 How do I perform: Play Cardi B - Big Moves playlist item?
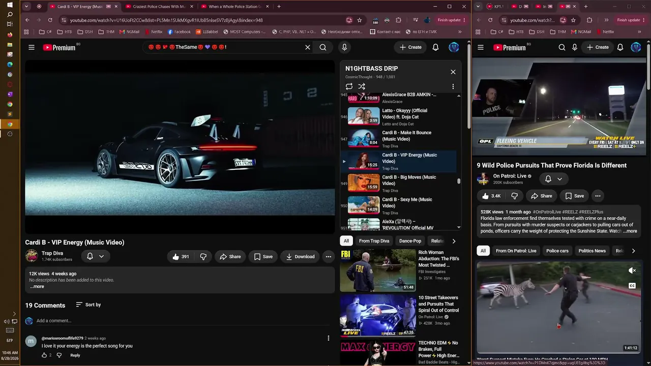click(399, 183)
